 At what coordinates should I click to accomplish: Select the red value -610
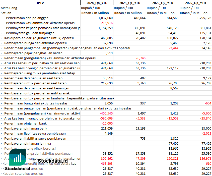(x=208, y=163)
